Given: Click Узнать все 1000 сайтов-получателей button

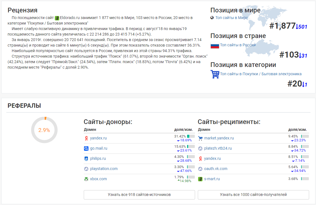Looking at the screenshot, I should [x=253, y=195].
